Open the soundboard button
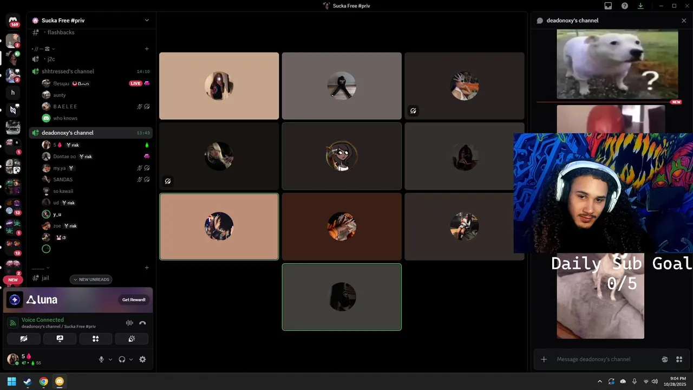This screenshot has height=390, width=693. click(132, 339)
